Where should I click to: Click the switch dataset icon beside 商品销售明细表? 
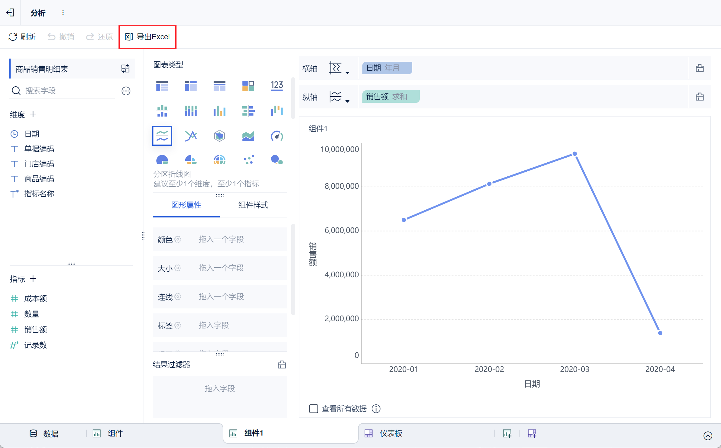click(125, 69)
